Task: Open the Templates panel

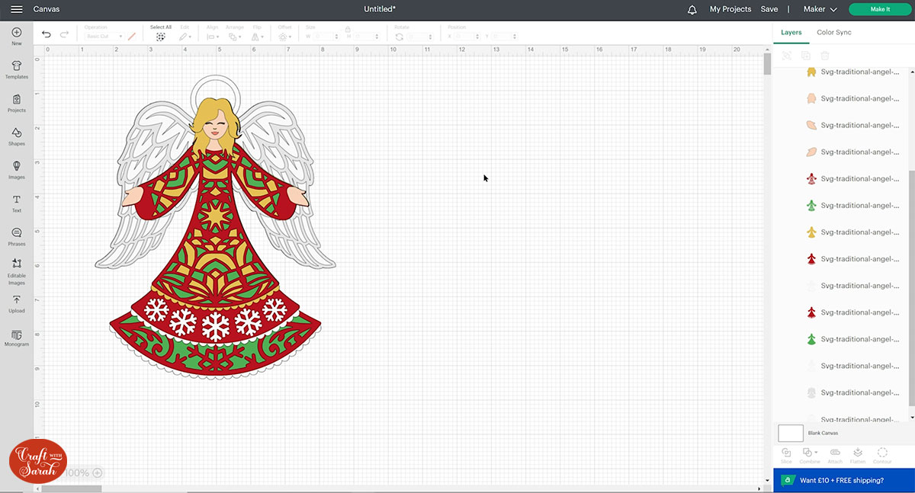Action: [17, 70]
